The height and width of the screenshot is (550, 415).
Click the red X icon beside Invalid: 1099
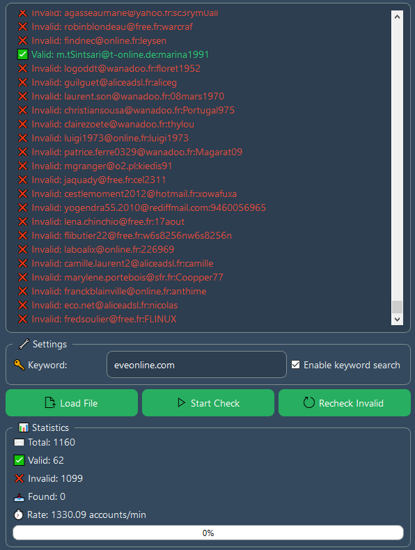tap(19, 478)
